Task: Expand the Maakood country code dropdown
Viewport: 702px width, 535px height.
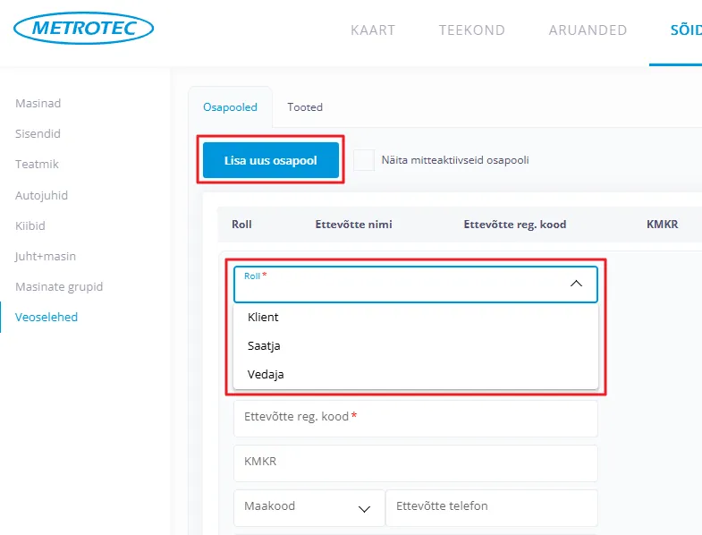Action: coord(364,508)
